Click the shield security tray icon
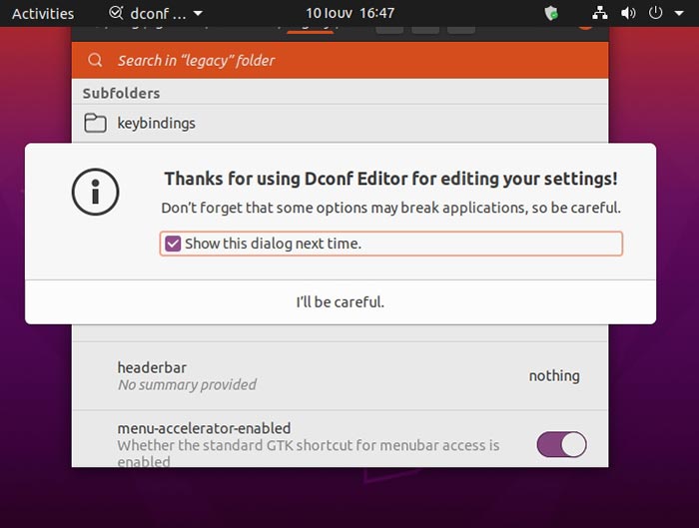699x528 pixels. coord(551,13)
